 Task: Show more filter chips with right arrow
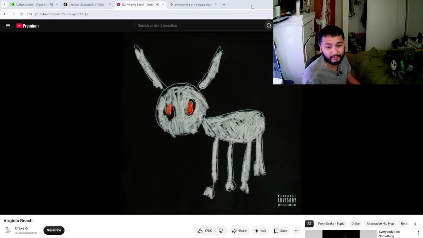tap(415, 224)
